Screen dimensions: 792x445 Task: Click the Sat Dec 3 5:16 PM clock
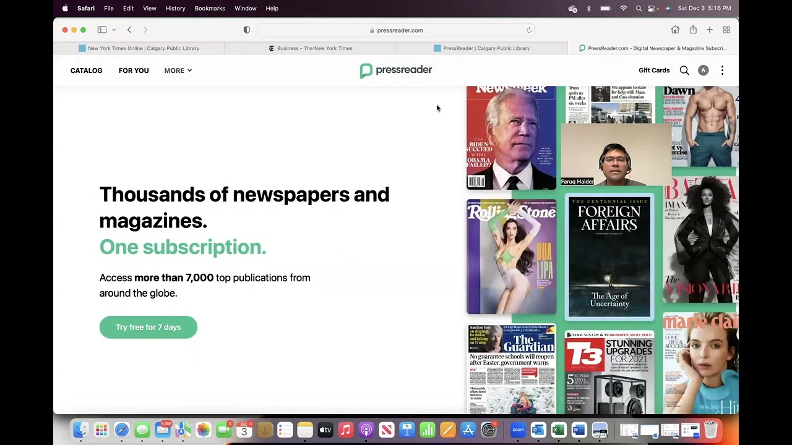point(704,8)
